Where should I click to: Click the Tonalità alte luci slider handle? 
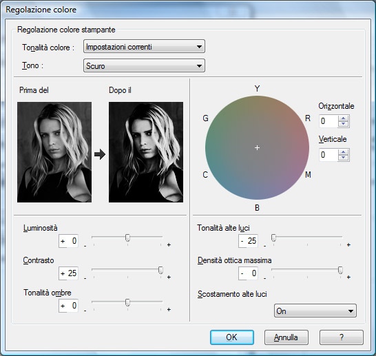[273, 238]
